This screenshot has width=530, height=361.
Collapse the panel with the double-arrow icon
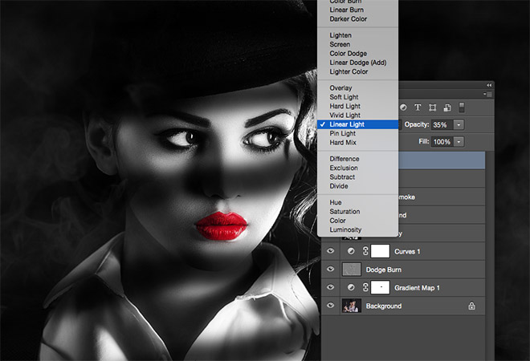489,85
